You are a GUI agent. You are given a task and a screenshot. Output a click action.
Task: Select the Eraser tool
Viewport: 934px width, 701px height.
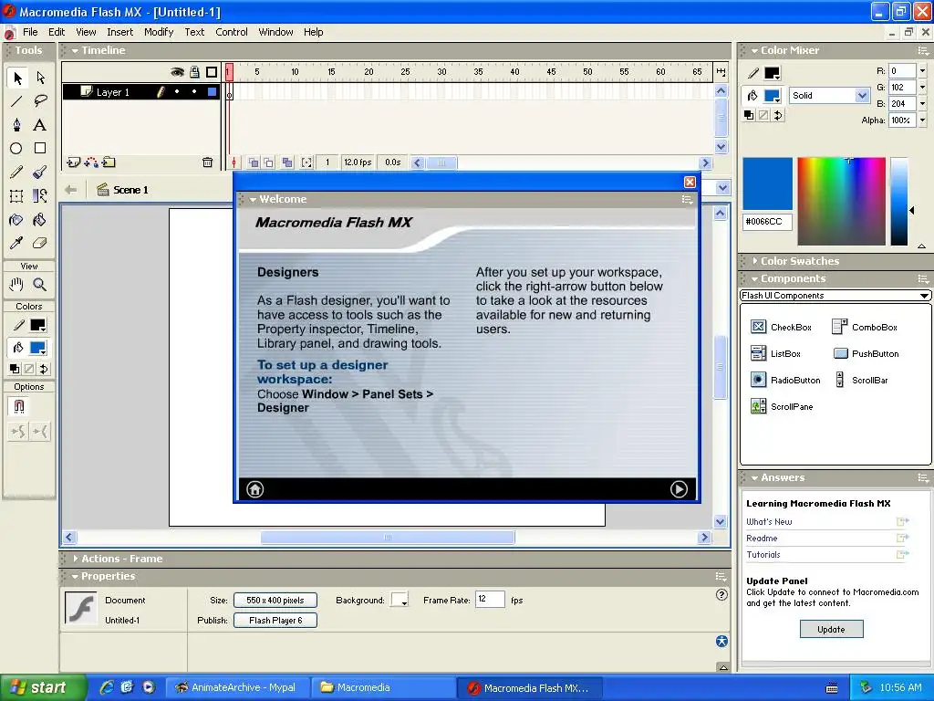40,243
